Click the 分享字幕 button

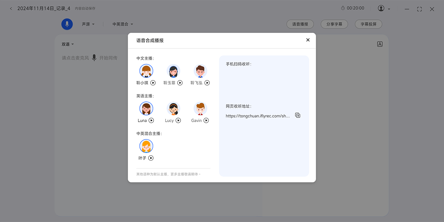coord(334,24)
